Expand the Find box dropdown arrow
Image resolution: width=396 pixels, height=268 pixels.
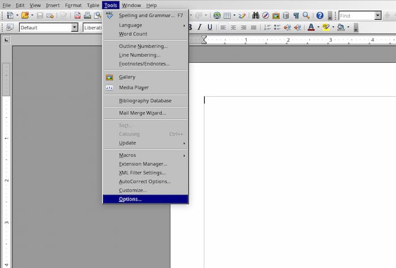click(x=378, y=16)
